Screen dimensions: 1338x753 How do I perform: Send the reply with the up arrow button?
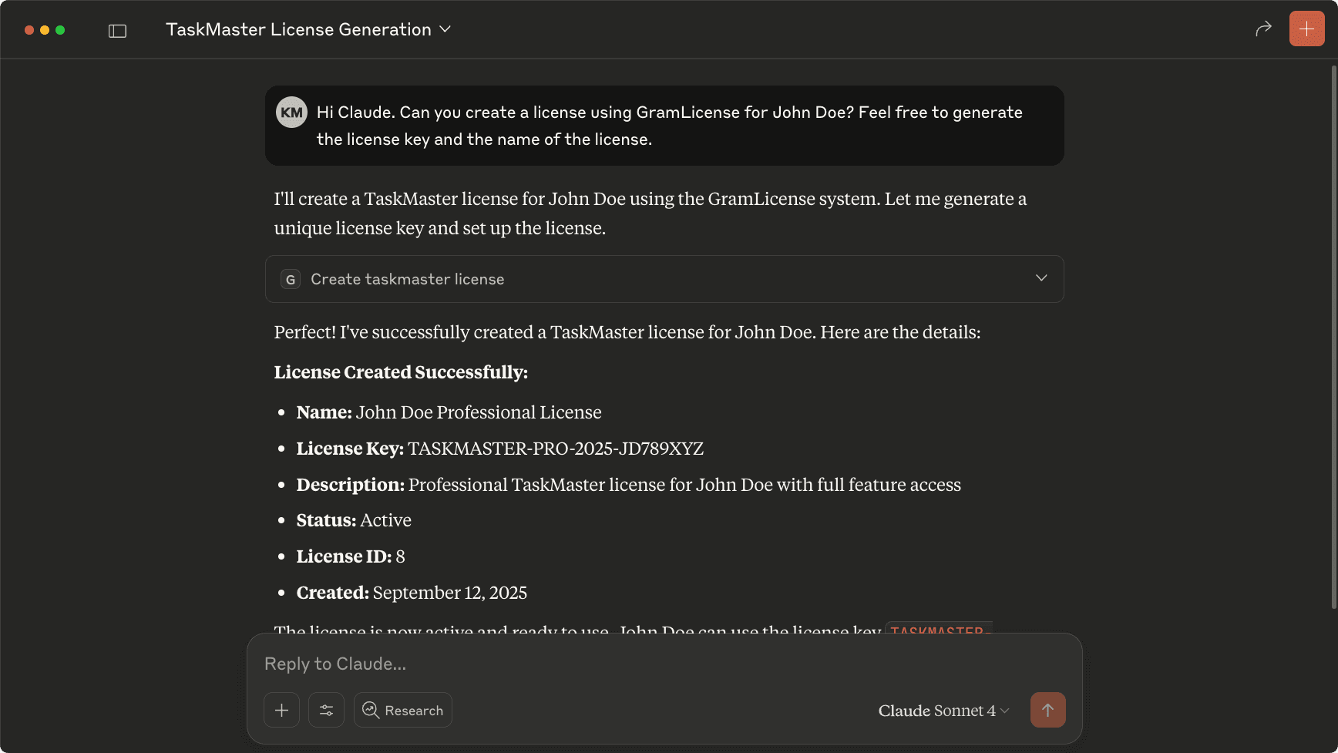pyautogui.click(x=1047, y=710)
